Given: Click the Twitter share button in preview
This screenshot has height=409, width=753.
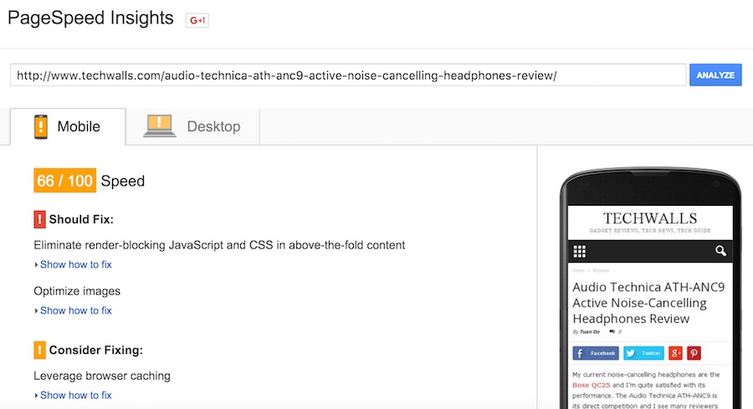Looking at the screenshot, I should [643, 353].
